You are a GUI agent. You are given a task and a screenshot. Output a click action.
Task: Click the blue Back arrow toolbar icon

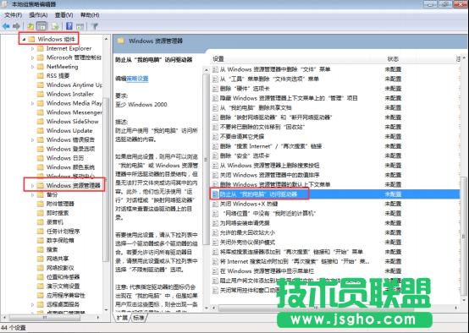point(6,26)
